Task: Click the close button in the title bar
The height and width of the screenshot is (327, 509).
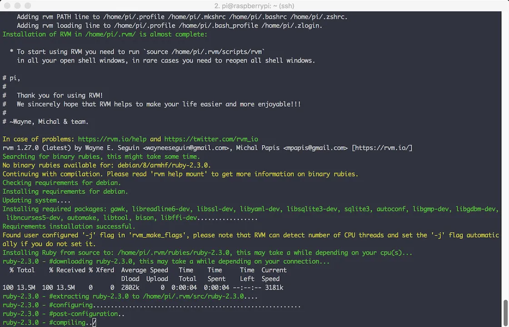Action: 7,5
